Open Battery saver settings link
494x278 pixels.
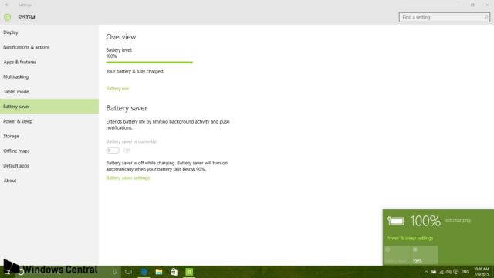(x=128, y=178)
